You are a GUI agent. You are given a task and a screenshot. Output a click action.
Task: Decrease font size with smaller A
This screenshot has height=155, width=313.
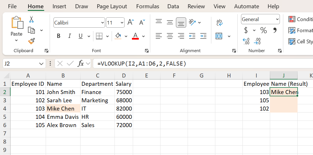[x=142, y=22]
